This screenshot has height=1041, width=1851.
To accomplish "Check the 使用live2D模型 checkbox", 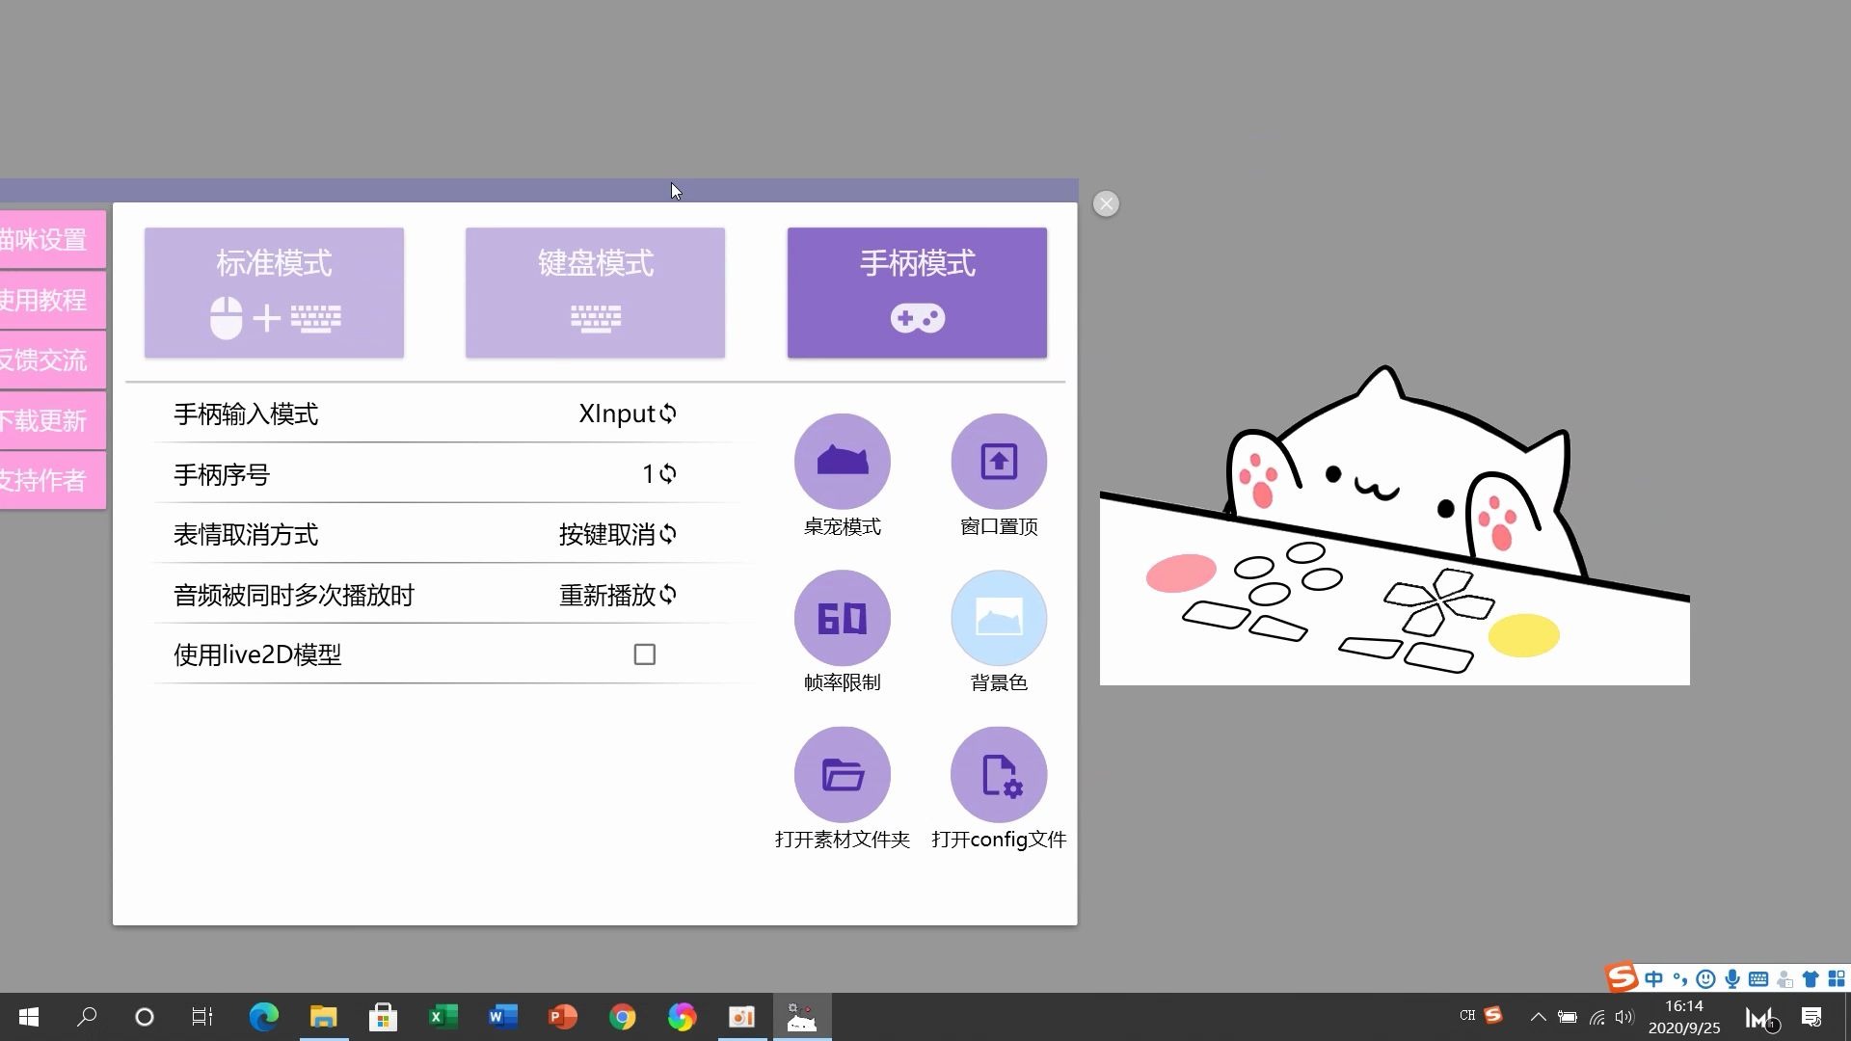I will (644, 654).
